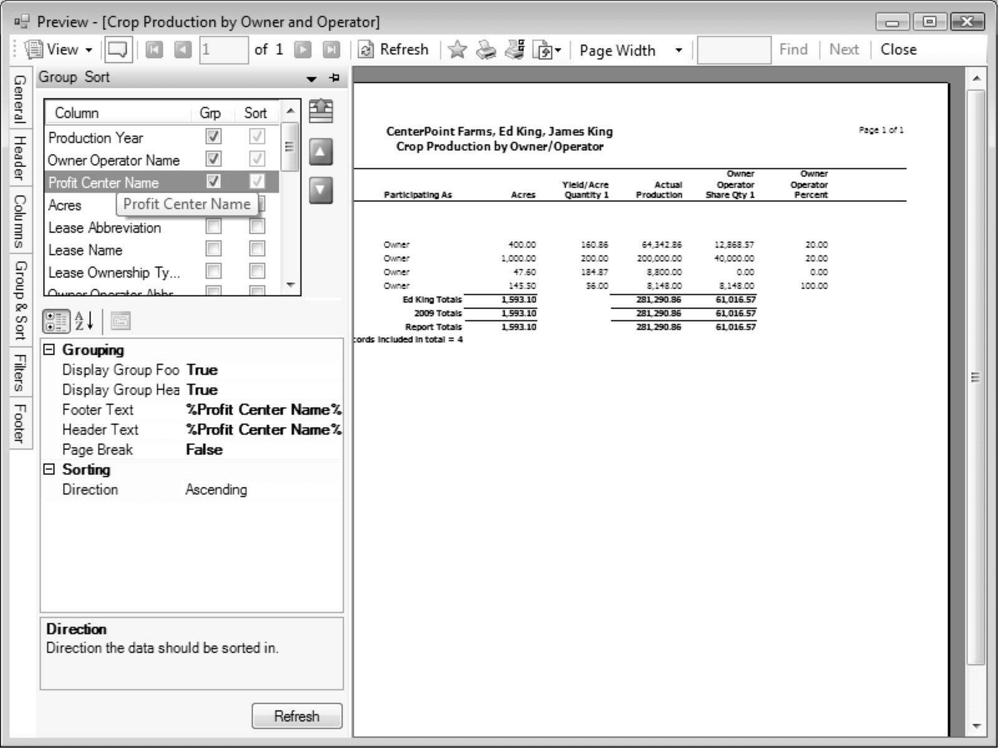Image resolution: width=998 pixels, height=748 pixels.
Task: Go to last page icon
Action: [x=331, y=50]
